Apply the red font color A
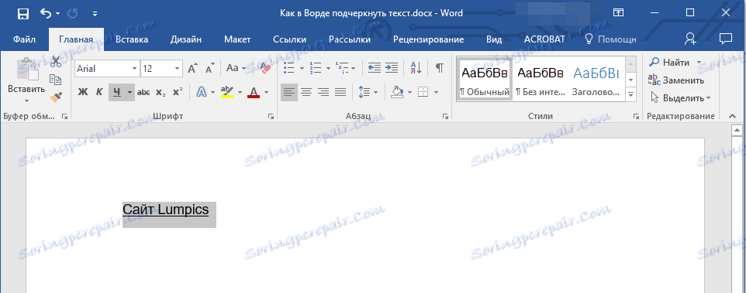 (x=254, y=93)
